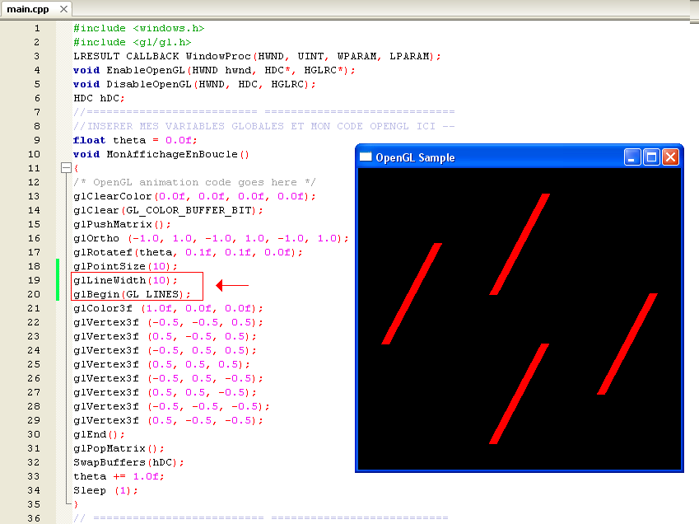Click the glOrtho call on line 16
Image resolution: width=699 pixels, height=524 pixels.
(211, 238)
